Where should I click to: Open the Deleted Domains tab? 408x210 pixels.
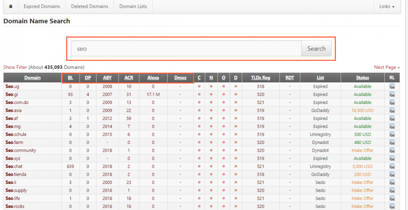click(x=90, y=7)
